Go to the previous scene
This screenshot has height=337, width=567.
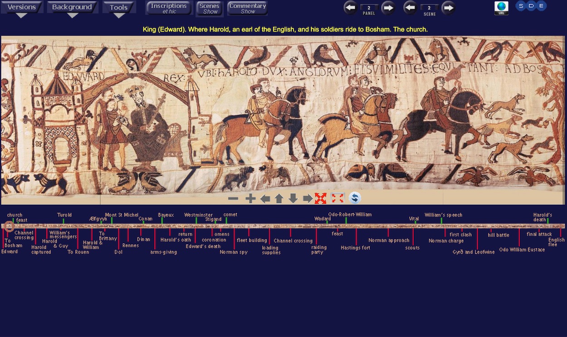(x=410, y=7)
